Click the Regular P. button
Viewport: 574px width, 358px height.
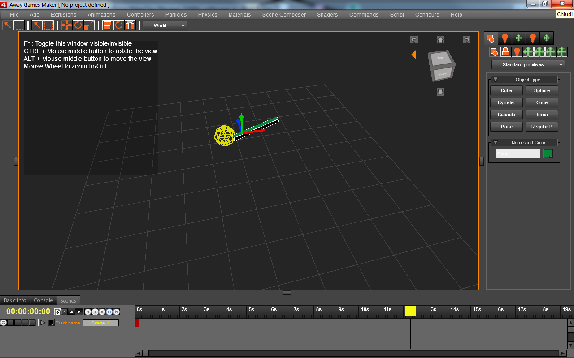(x=542, y=127)
